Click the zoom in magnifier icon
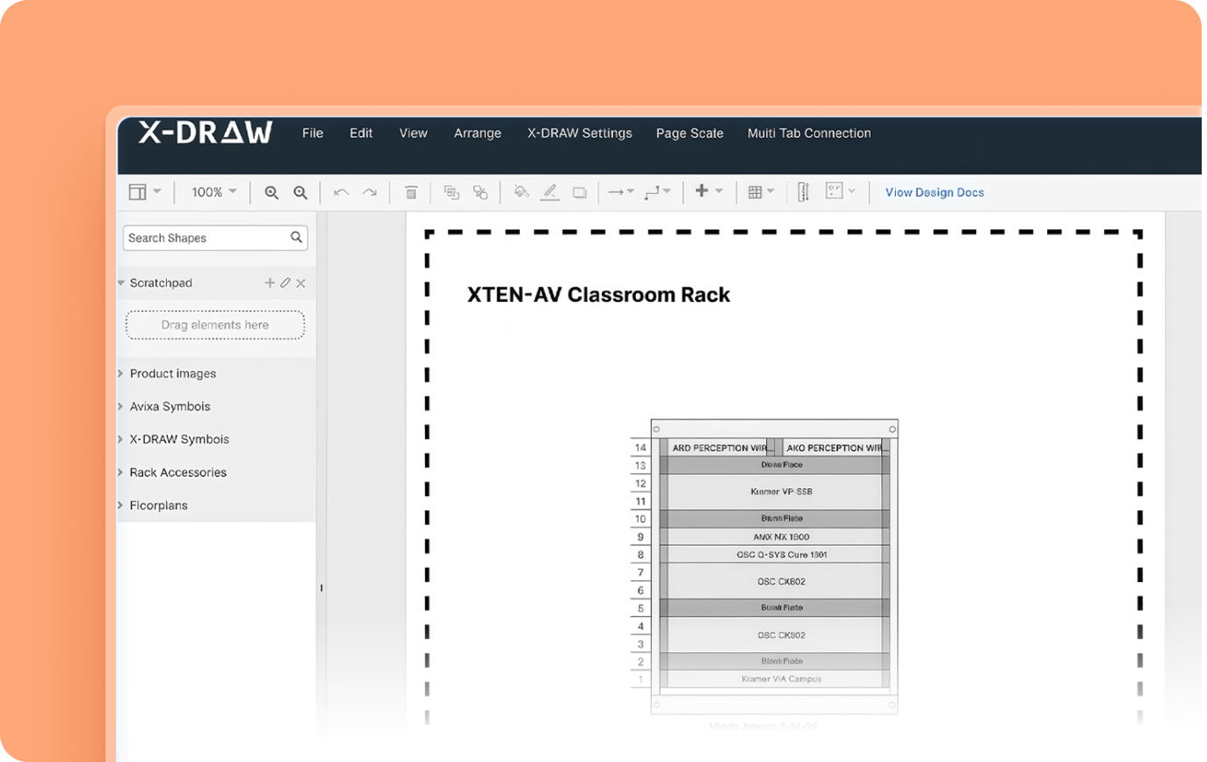The height and width of the screenshot is (762, 1207). coord(271,192)
